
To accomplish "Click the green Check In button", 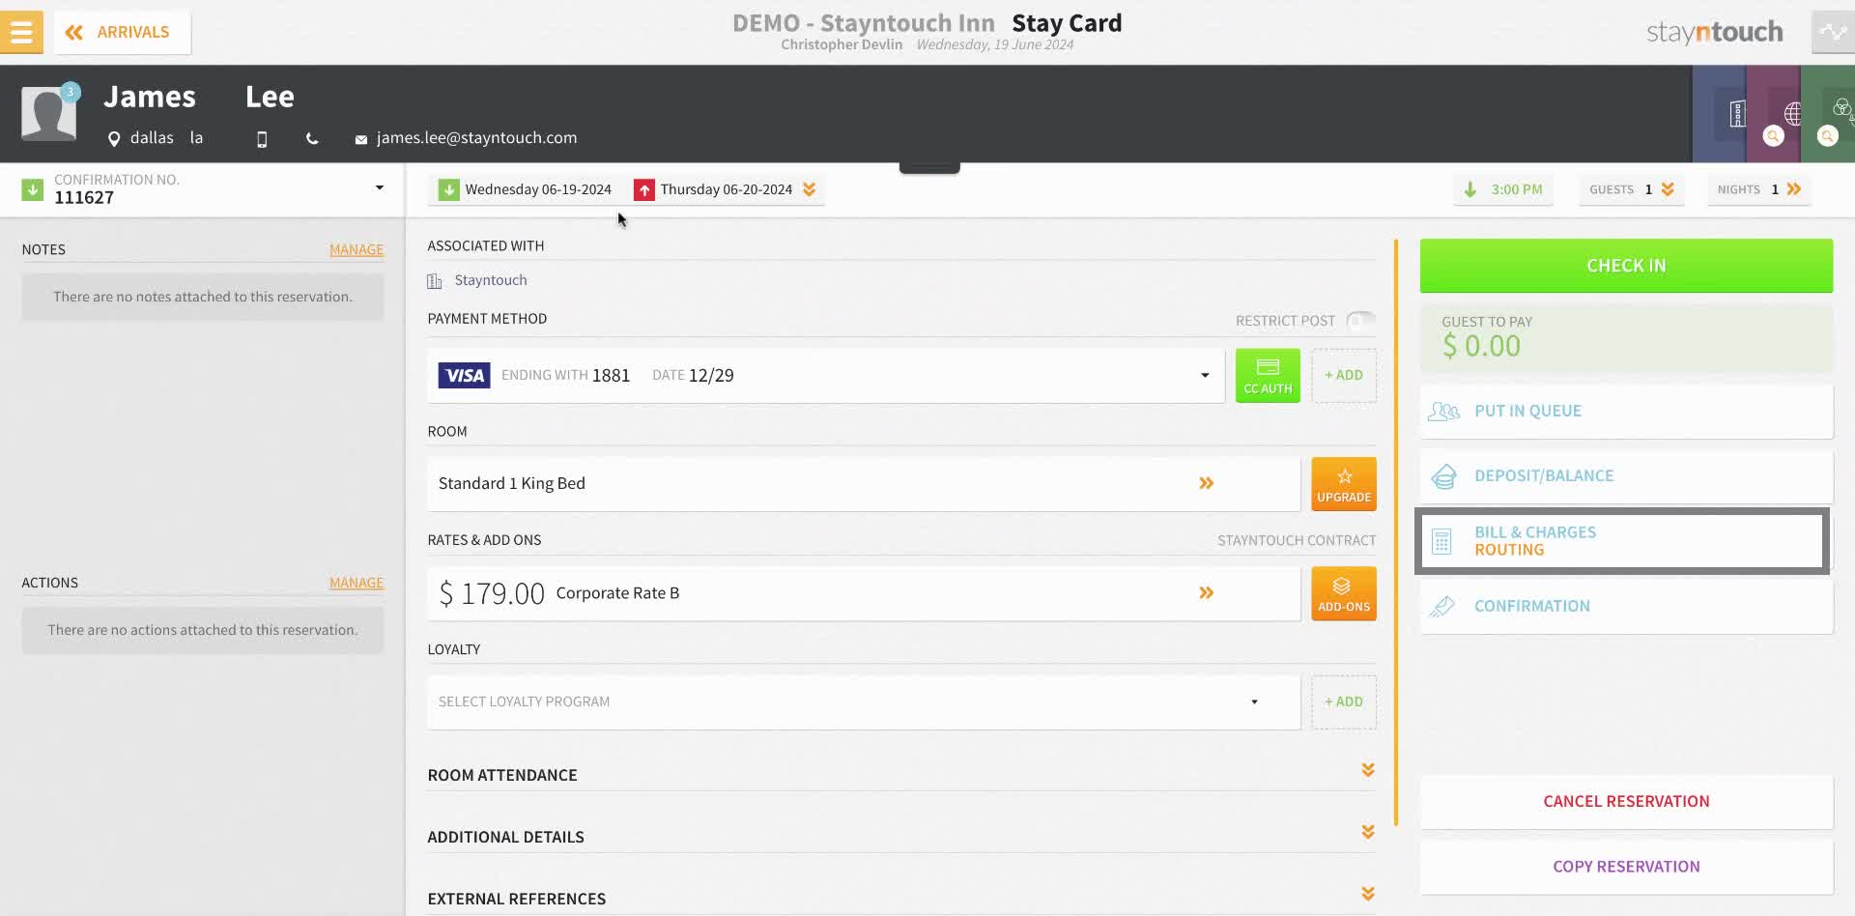I will click(x=1626, y=266).
